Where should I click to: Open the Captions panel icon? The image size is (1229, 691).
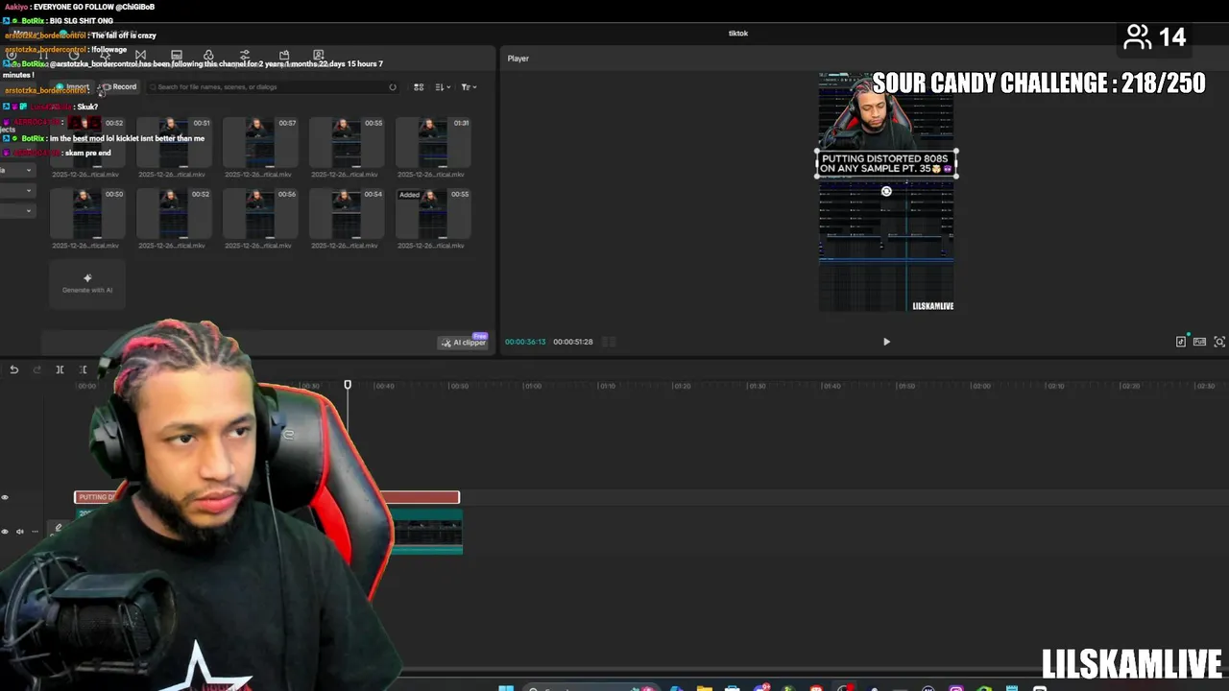click(x=176, y=55)
